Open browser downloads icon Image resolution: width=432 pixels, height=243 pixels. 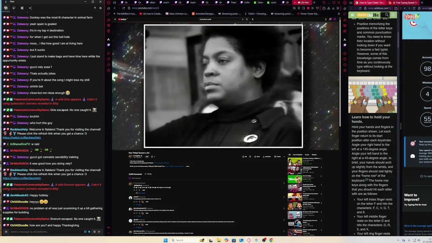click(333, 8)
